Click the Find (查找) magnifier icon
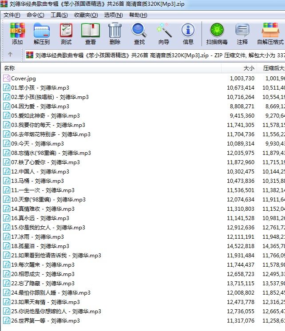This screenshot has width=285, height=331. click(139, 31)
